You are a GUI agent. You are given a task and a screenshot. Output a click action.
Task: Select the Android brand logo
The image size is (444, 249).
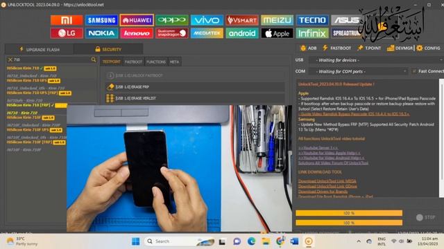[242, 33]
